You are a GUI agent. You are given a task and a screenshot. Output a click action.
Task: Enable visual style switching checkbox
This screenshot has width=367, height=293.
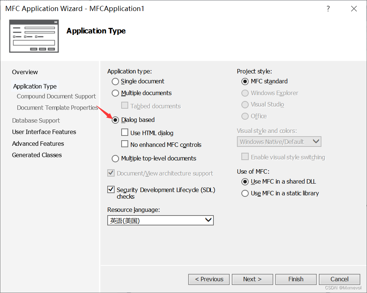pyautogui.click(x=245, y=156)
